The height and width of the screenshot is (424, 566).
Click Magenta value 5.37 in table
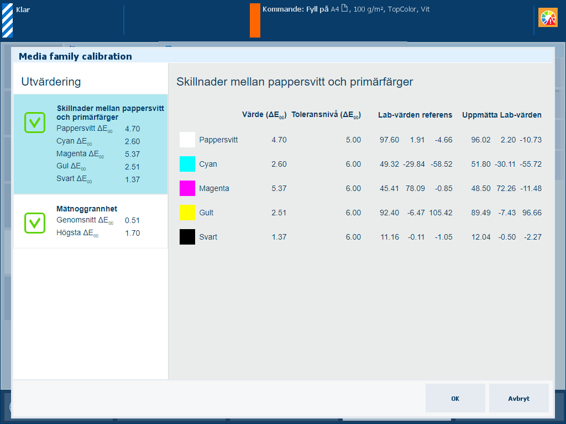click(x=279, y=188)
